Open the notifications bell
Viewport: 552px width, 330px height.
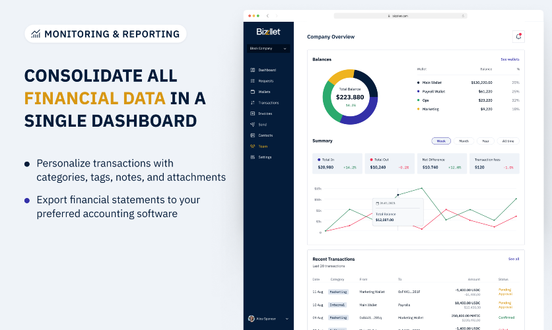pos(518,36)
